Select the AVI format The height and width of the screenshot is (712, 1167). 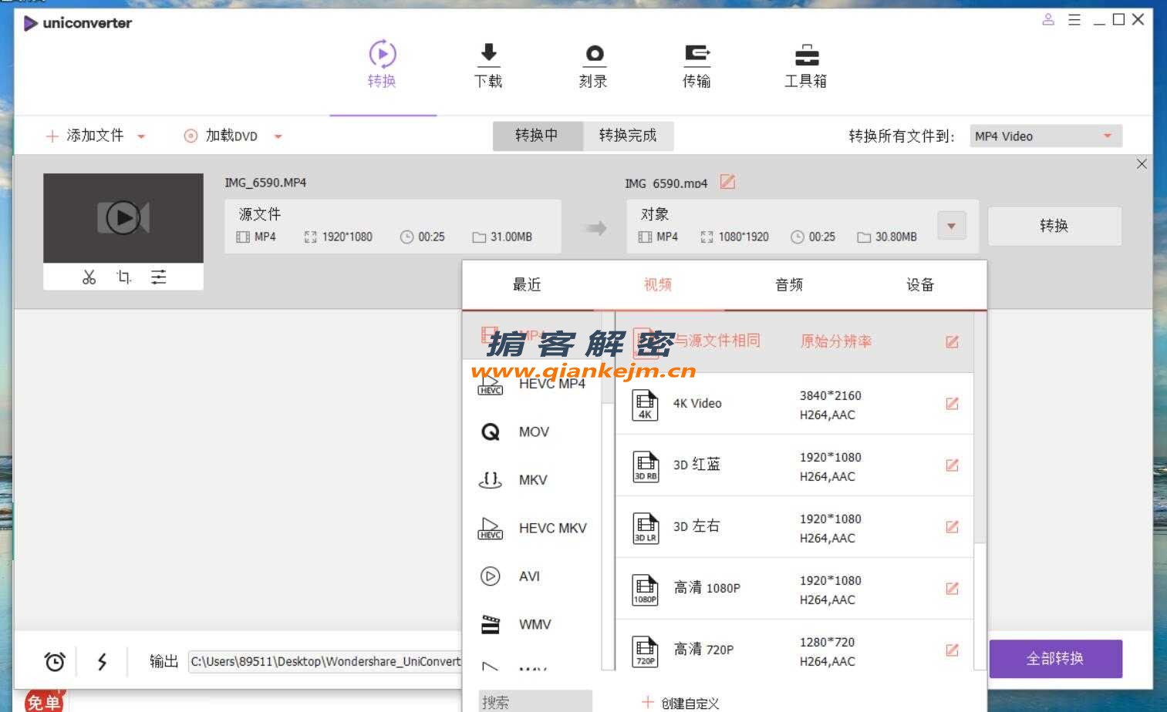pos(531,576)
